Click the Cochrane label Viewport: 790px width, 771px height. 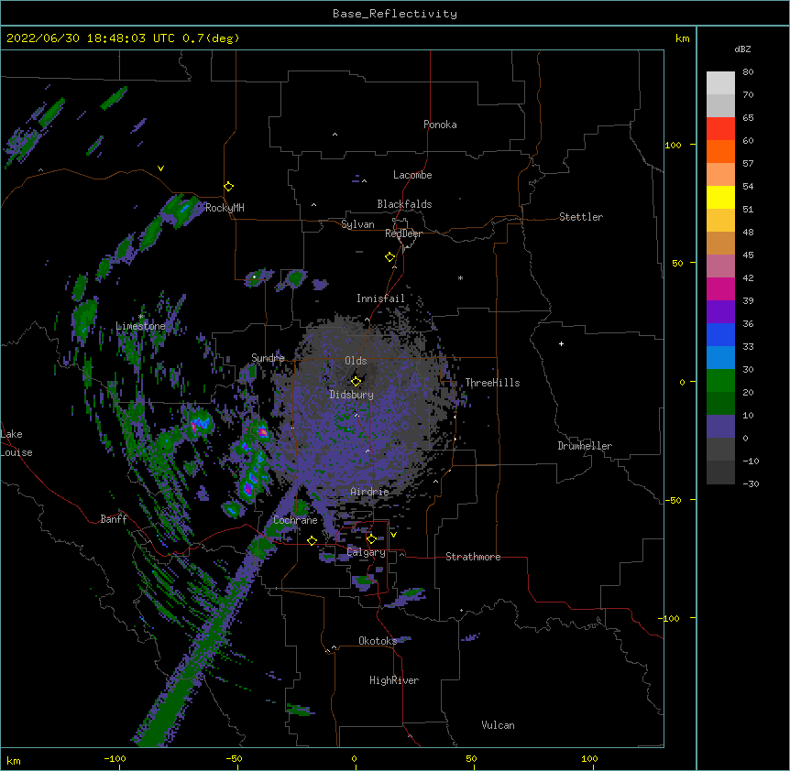click(295, 520)
